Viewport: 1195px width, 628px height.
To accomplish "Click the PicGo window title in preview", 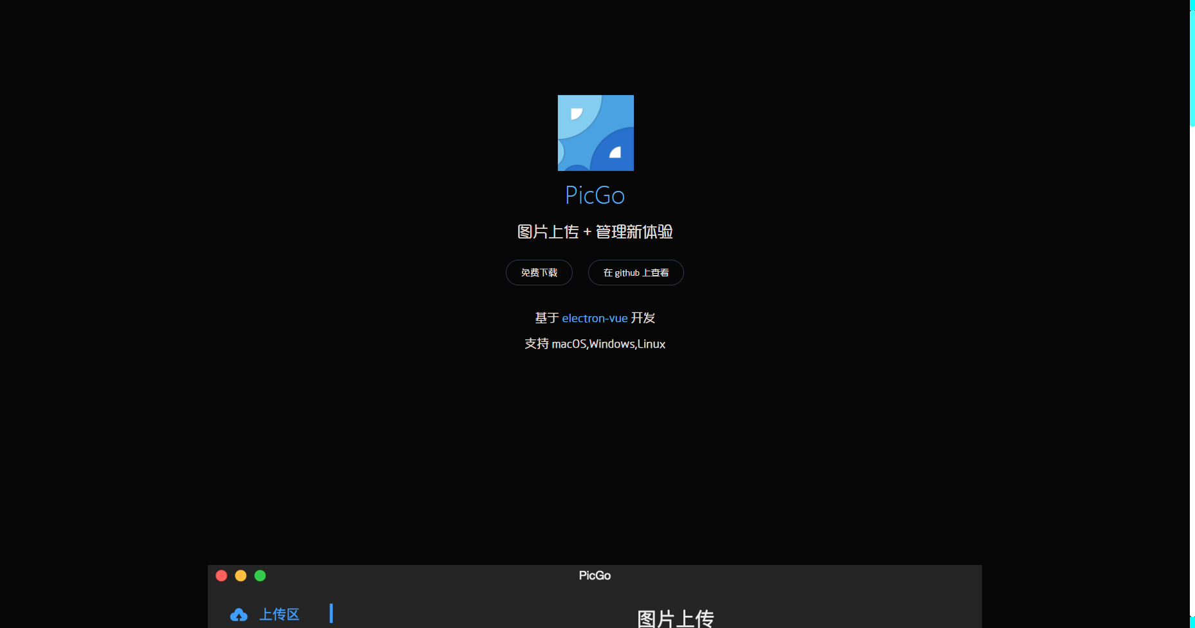I will (595, 575).
